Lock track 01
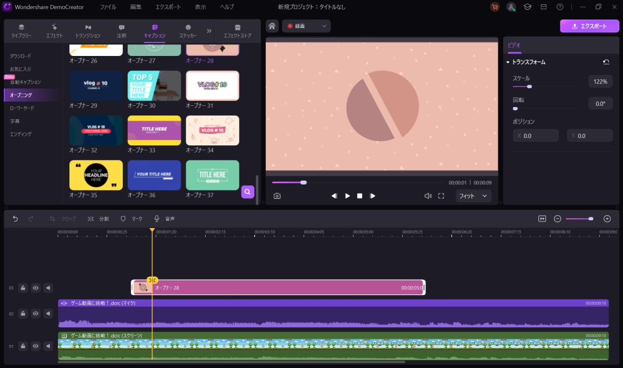This screenshot has width=623, height=368. (x=23, y=346)
